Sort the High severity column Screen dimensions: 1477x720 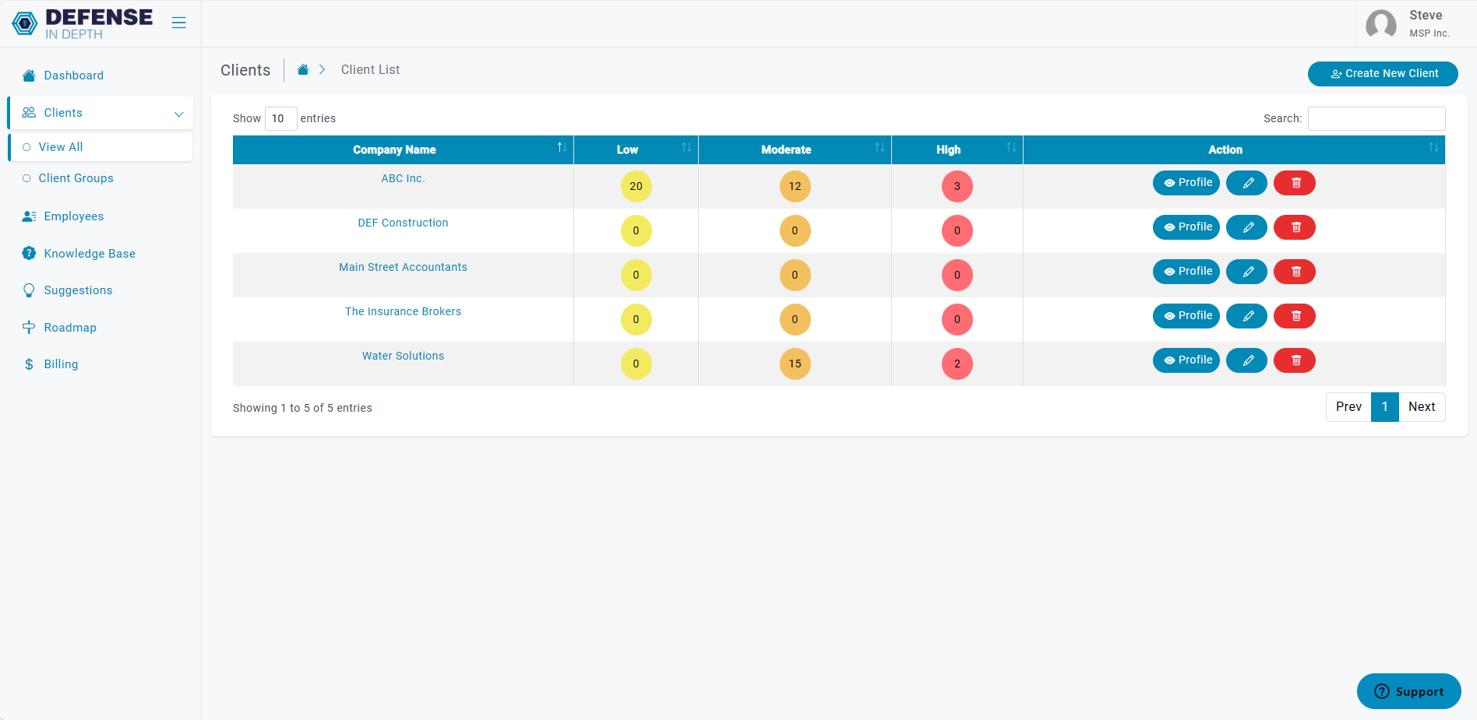(1010, 148)
